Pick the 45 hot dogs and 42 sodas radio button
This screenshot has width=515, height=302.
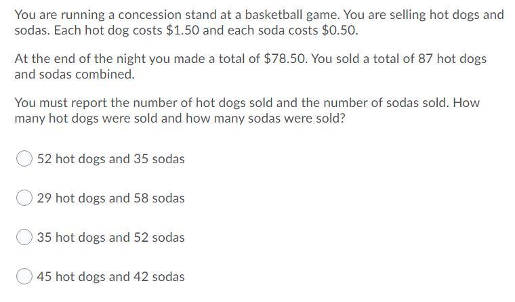[x=24, y=276]
